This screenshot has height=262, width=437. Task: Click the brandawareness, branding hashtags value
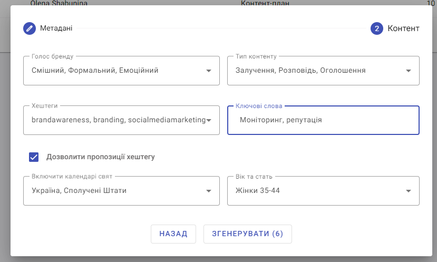[x=119, y=120]
